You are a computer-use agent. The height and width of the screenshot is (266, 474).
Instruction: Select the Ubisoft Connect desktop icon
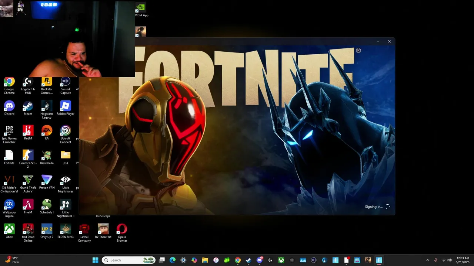click(66, 134)
